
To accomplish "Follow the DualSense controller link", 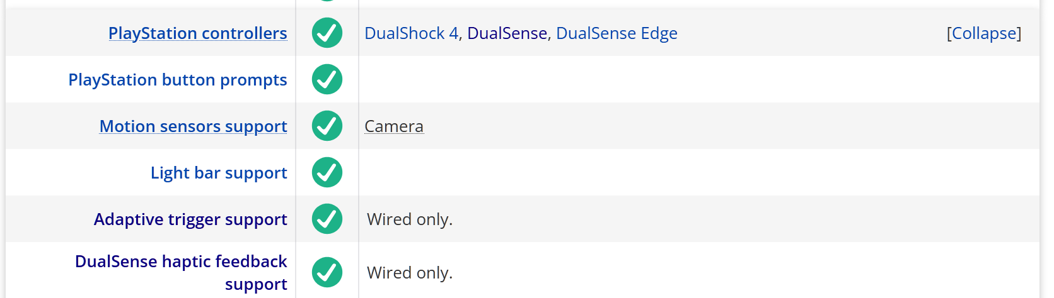I will [507, 33].
